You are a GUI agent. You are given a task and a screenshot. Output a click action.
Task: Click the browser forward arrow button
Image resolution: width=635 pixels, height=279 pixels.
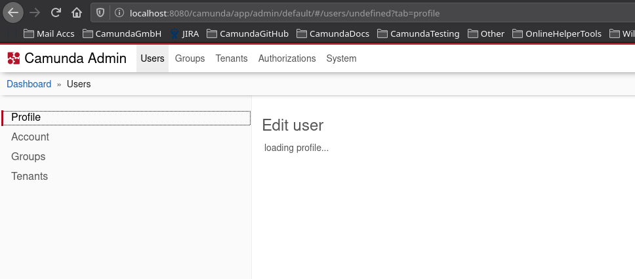tap(35, 12)
